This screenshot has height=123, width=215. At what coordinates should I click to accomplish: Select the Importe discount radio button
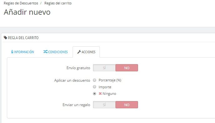(x=95, y=87)
